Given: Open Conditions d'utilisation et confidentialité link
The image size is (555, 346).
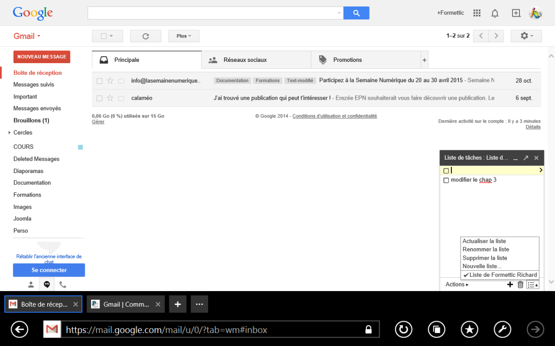Looking at the screenshot, I should [335, 116].
